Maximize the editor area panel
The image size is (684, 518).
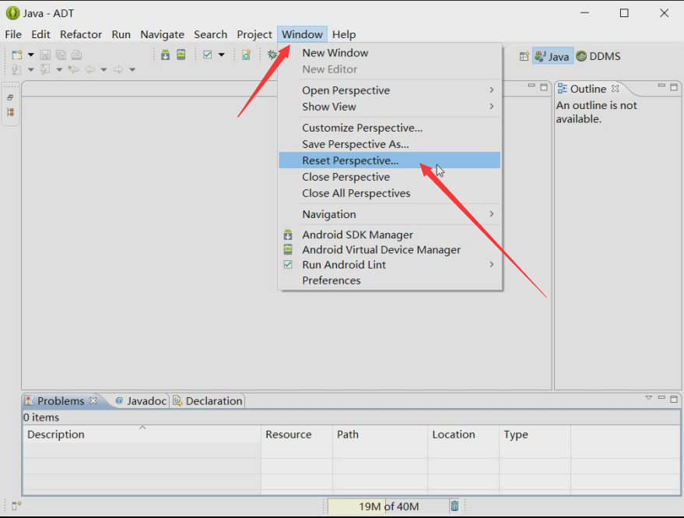coord(543,87)
